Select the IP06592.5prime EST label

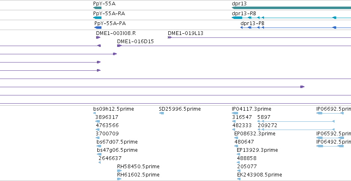click(x=334, y=134)
